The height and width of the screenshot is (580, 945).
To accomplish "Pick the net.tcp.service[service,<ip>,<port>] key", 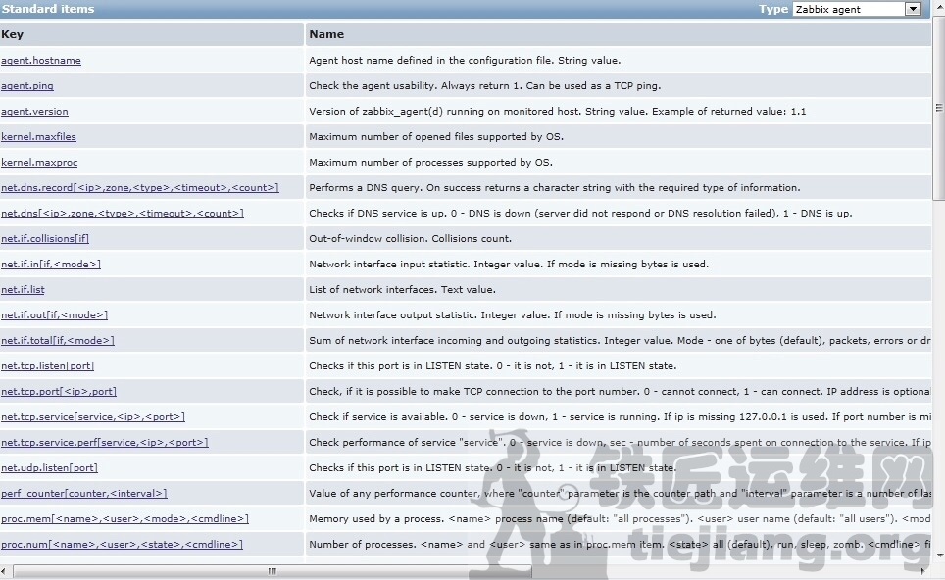I will tap(93, 416).
